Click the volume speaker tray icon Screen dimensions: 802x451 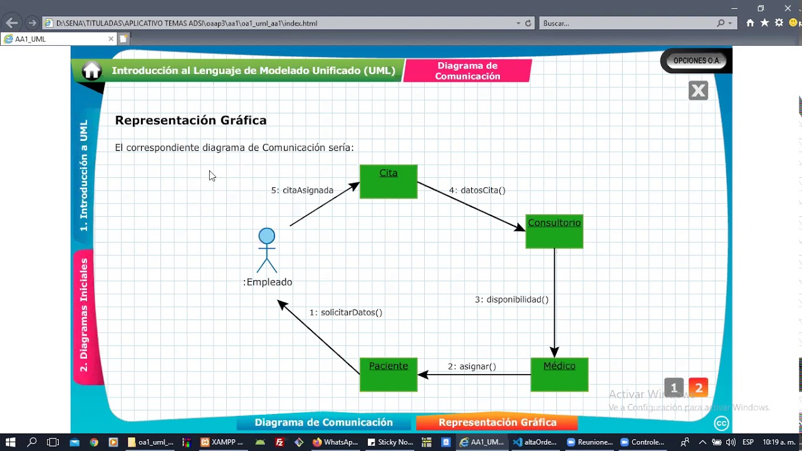731,442
